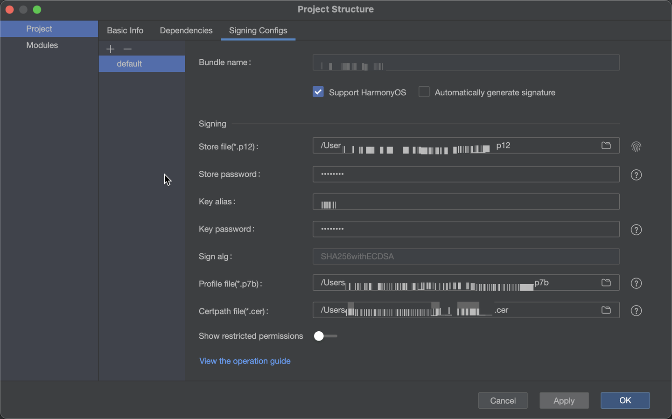The height and width of the screenshot is (419, 672).
Task: Click help icon next to Profile file
Action: [x=636, y=284]
